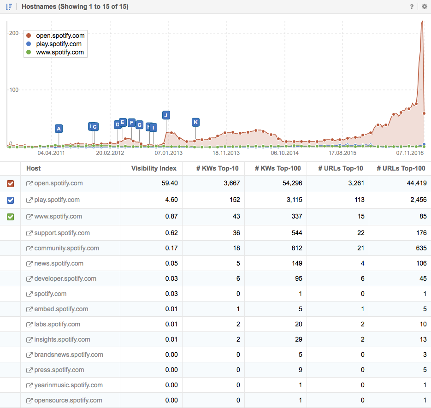431x408 pixels.
Task: Click the open.spotify.com red legend dot
Action: pyautogui.click(x=29, y=35)
